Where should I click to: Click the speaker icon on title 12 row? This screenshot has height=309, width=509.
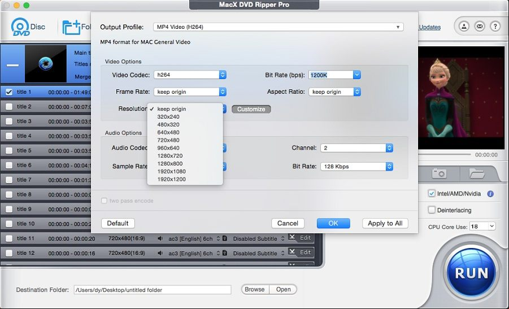click(160, 253)
